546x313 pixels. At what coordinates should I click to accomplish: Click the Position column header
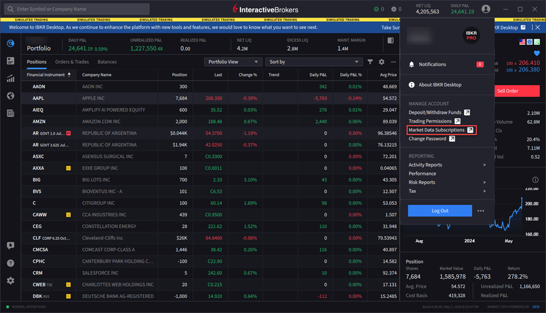pos(179,74)
